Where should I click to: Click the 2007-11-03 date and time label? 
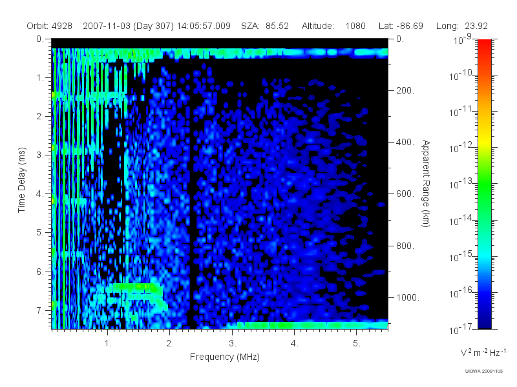[156, 26]
